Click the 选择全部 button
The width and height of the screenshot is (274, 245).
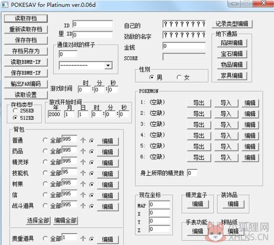pos(38,221)
